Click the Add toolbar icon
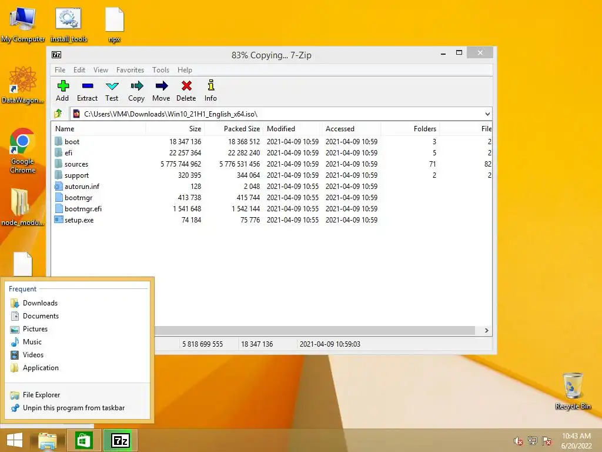Image resolution: width=602 pixels, height=452 pixels. click(x=62, y=86)
